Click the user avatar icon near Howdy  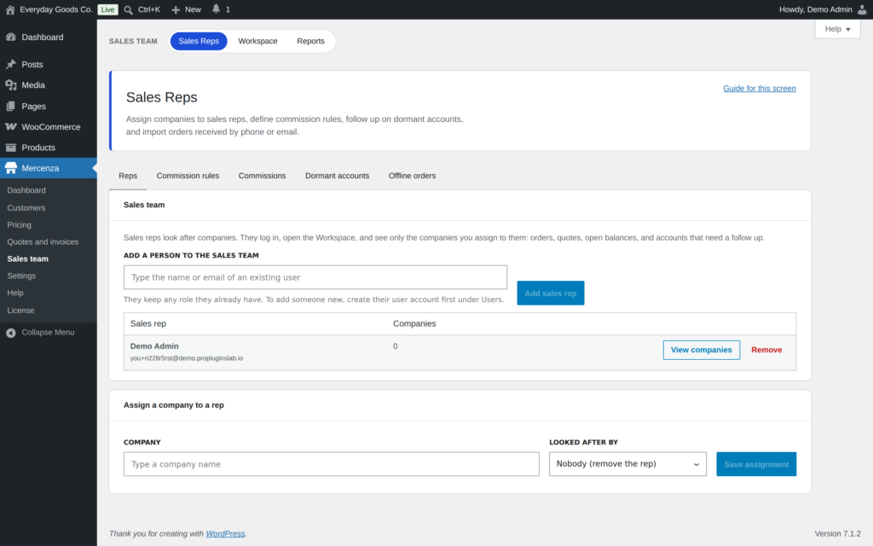point(862,9)
